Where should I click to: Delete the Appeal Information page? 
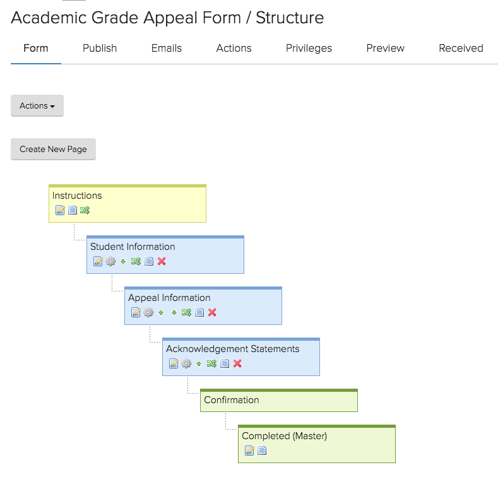tap(212, 312)
